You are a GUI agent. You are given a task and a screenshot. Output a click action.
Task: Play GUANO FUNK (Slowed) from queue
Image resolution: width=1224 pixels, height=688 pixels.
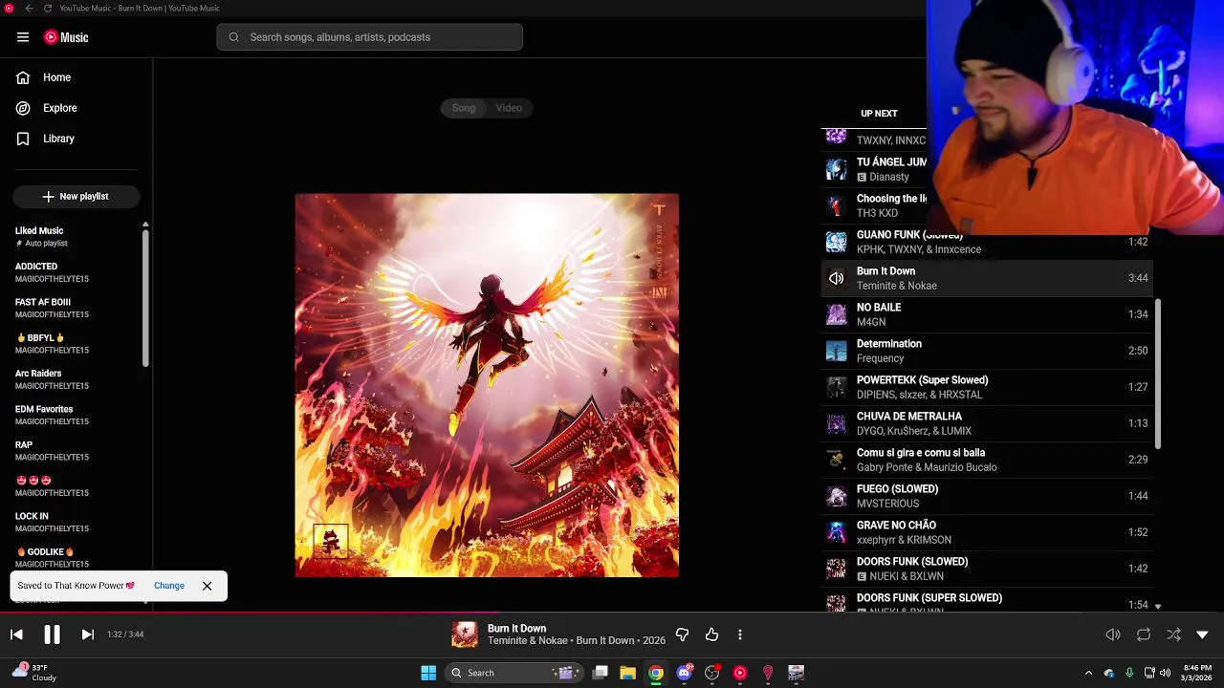pos(987,242)
